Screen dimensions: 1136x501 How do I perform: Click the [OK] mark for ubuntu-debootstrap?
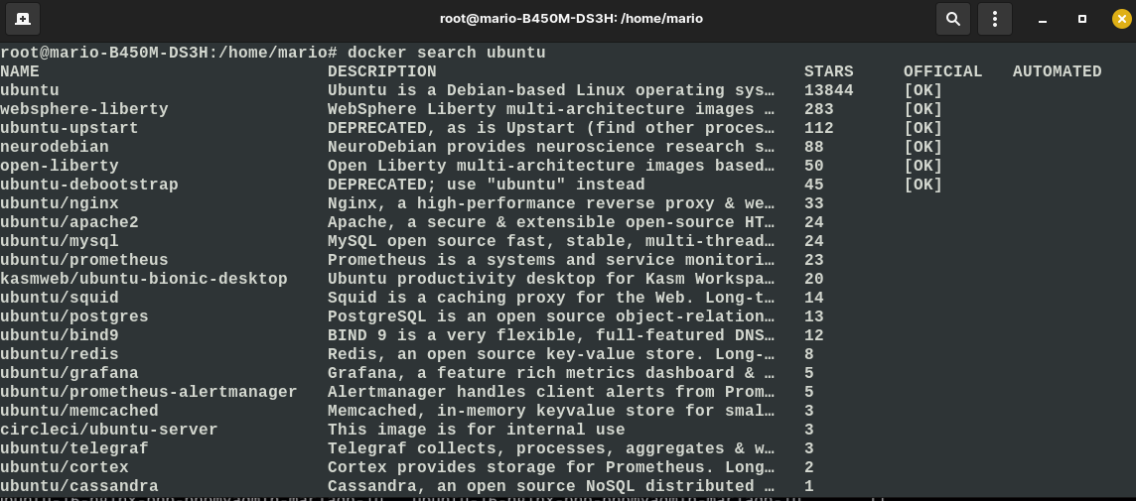click(923, 185)
